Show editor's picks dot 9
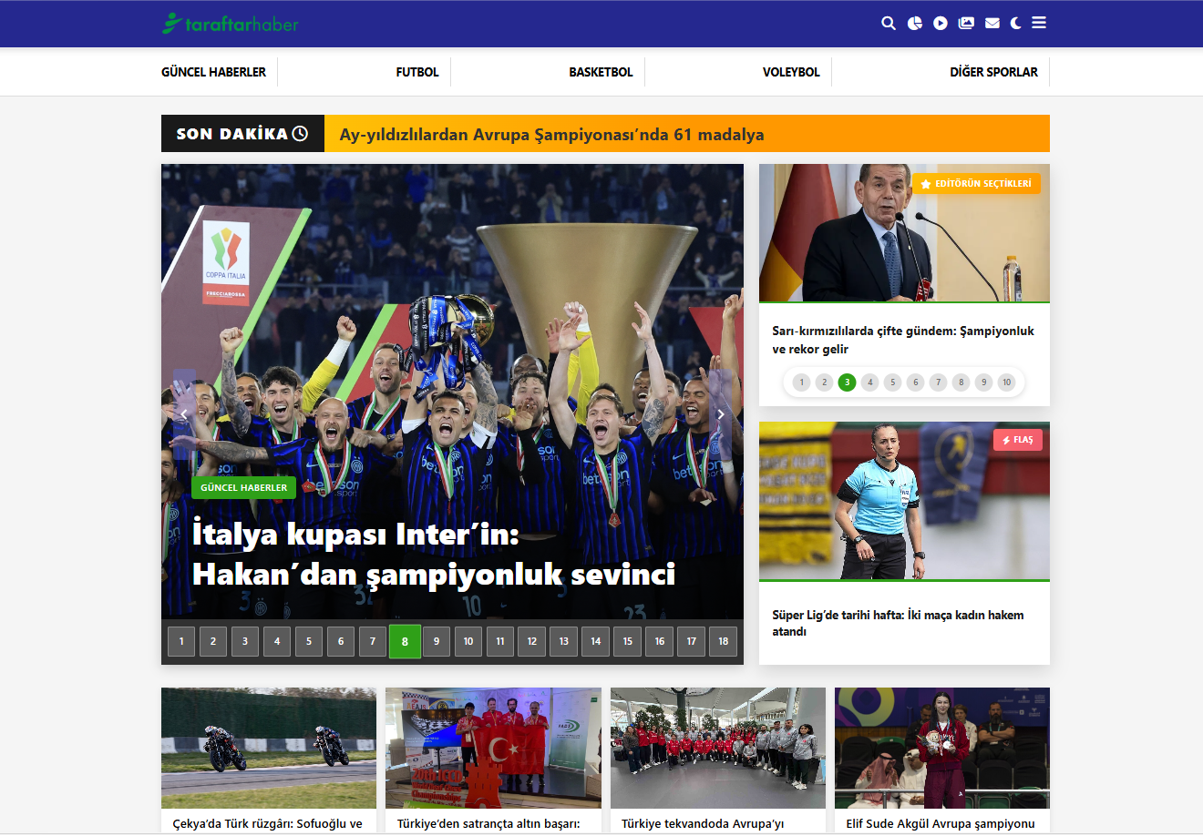Screen dimensions: 1203x836 [984, 382]
